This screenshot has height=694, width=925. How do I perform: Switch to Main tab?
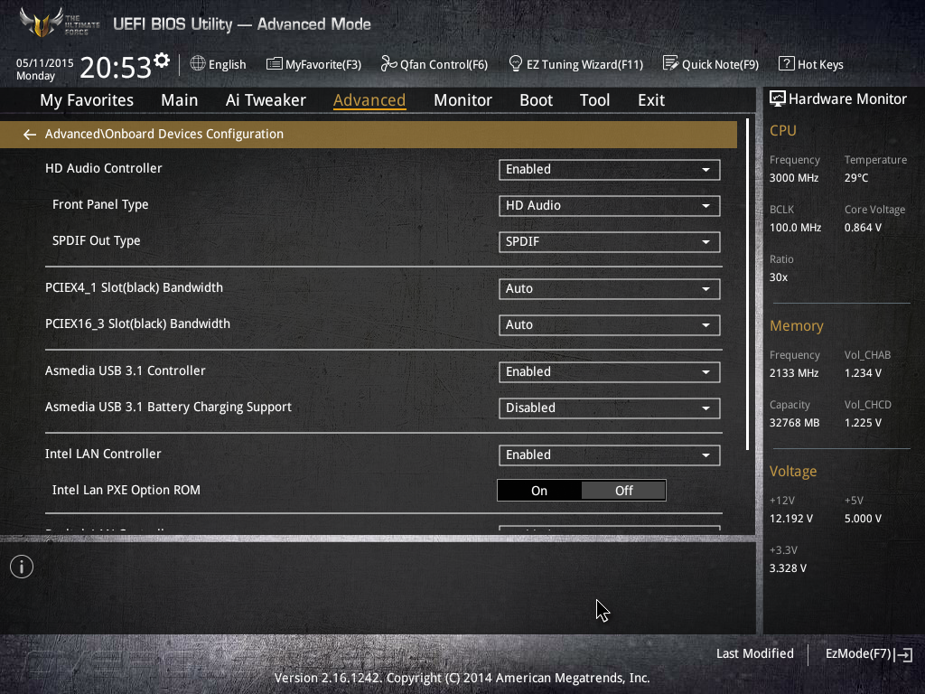point(180,100)
